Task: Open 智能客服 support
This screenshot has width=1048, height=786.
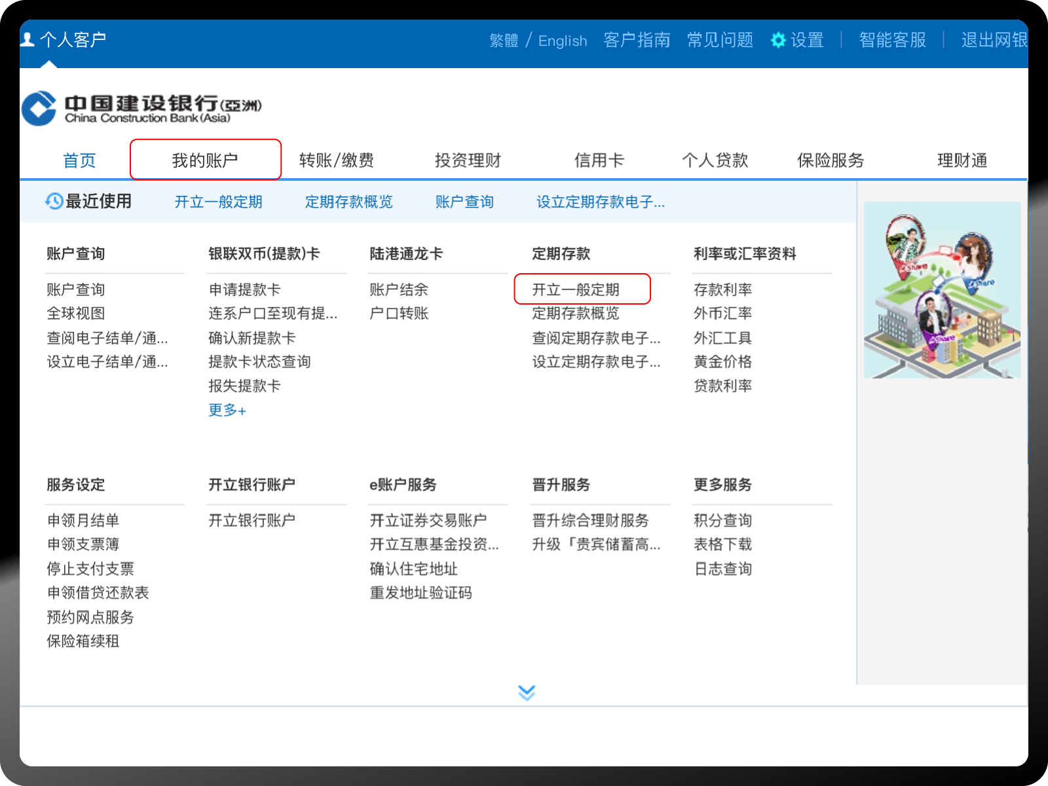Action: pos(892,40)
